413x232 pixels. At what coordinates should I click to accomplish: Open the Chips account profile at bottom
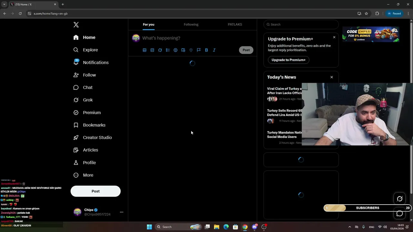tap(96, 212)
